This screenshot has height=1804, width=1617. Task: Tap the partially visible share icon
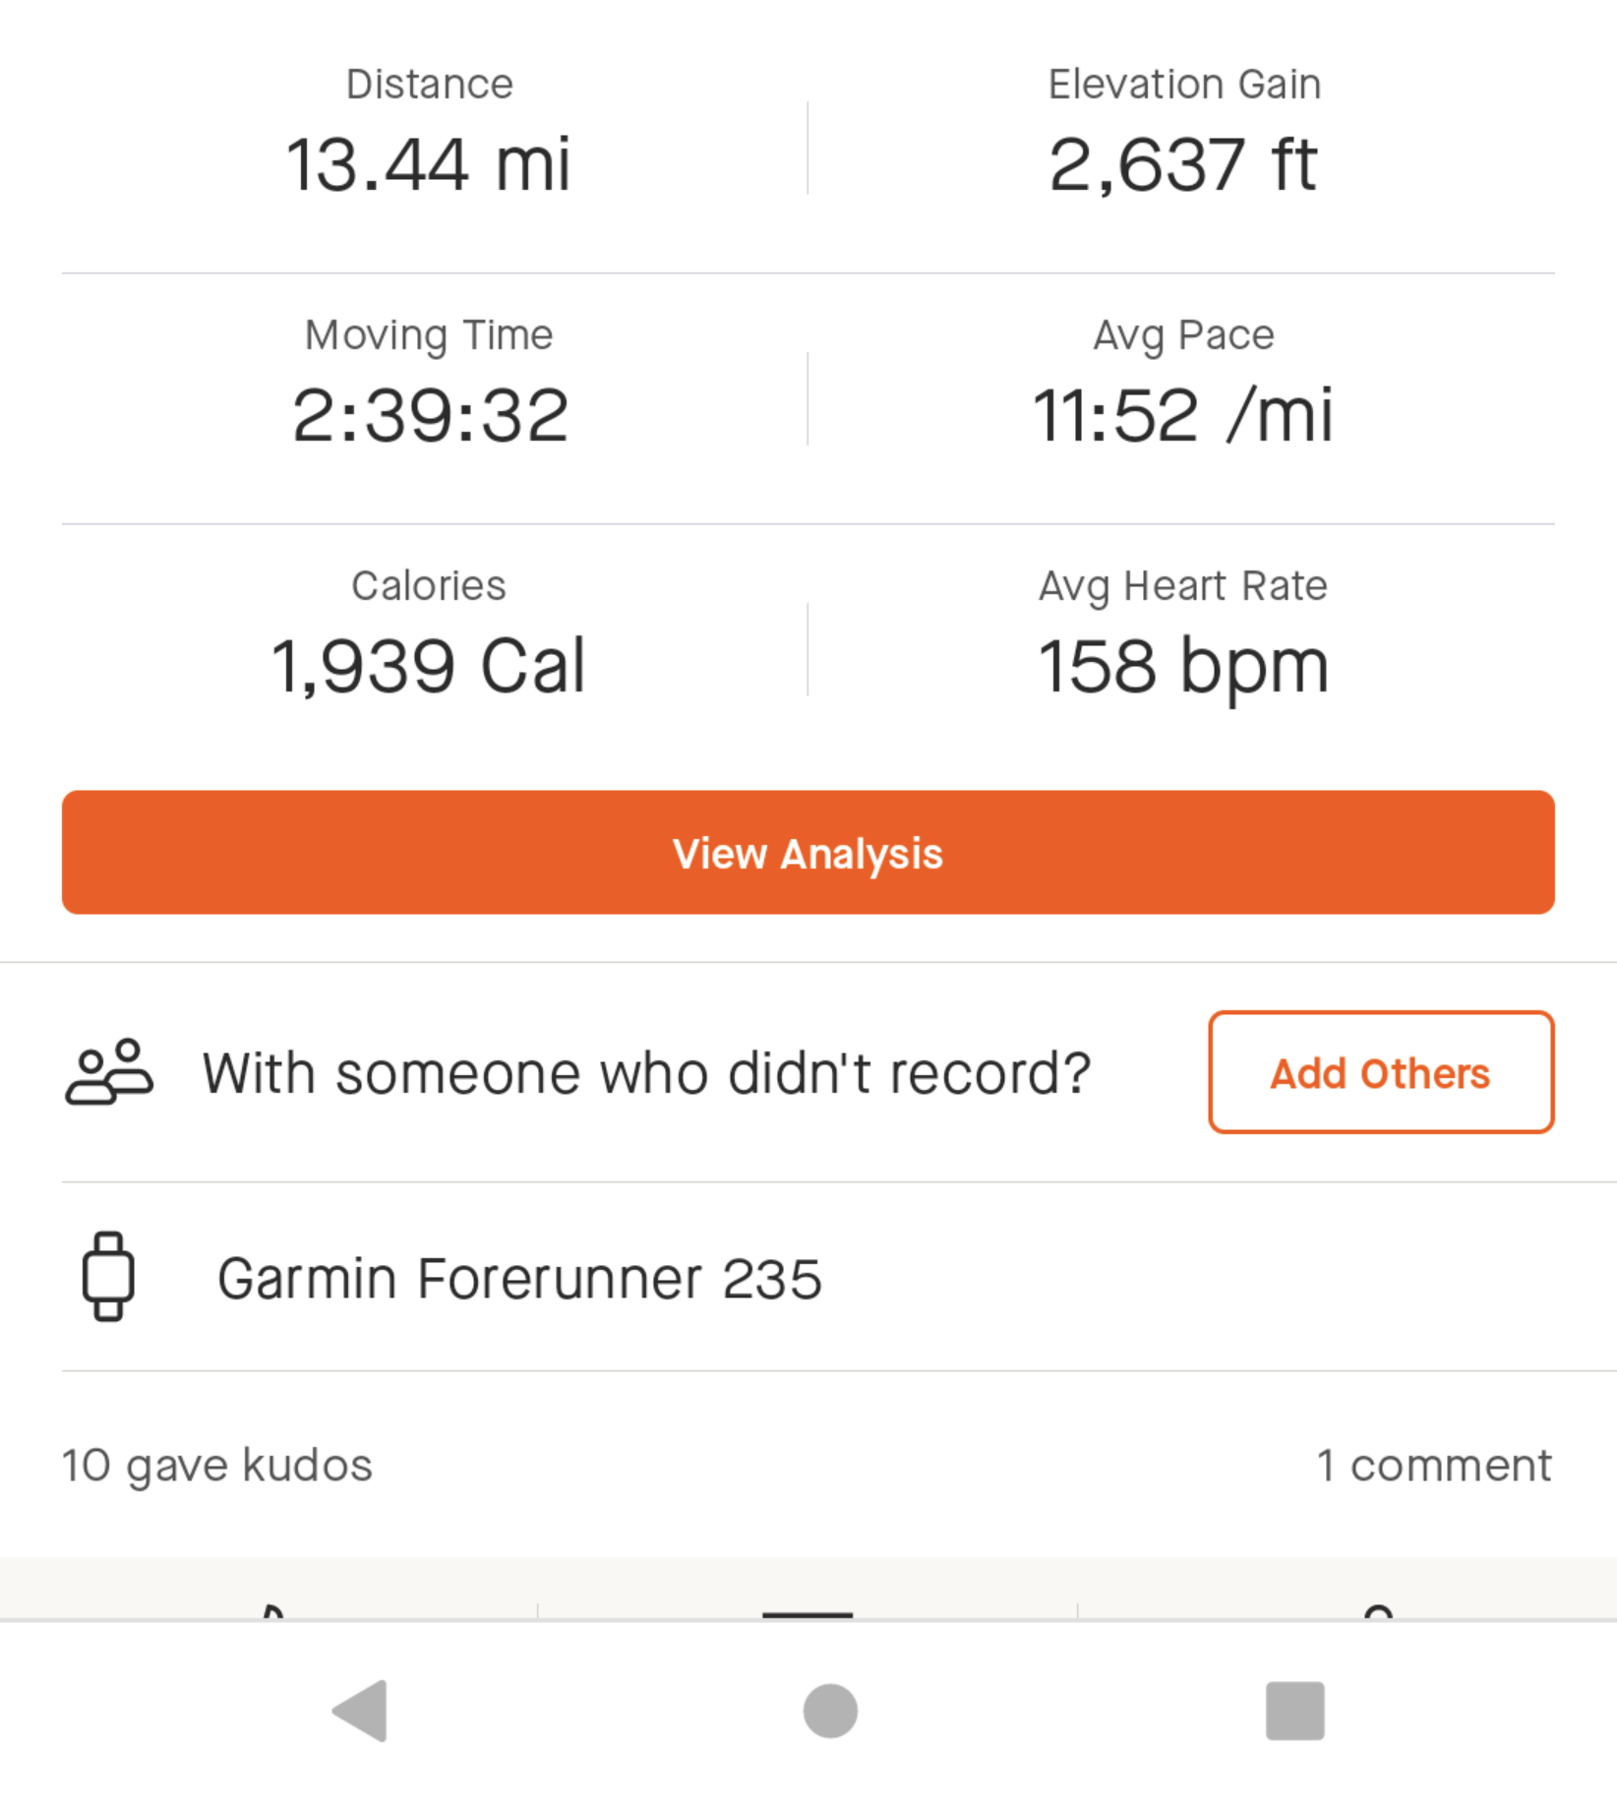[1379, 1611]
